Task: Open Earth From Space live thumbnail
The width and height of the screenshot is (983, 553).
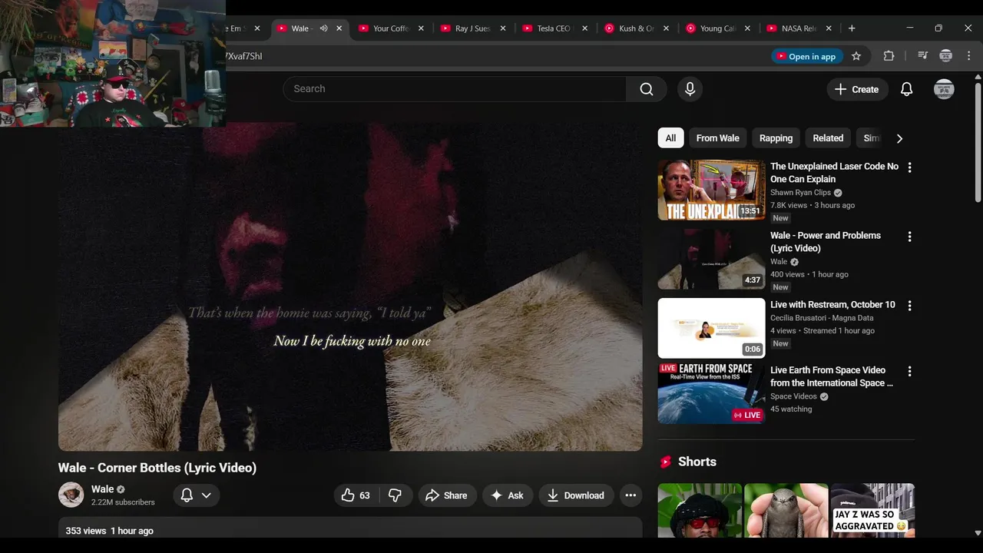Action: pyautogui.click(x=711, y=393)
